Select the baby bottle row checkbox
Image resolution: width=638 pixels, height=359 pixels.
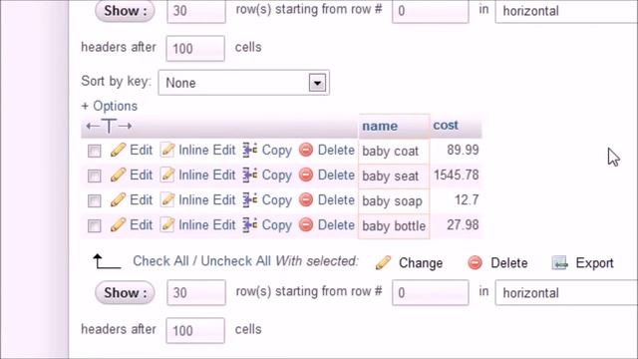(95, 225)
